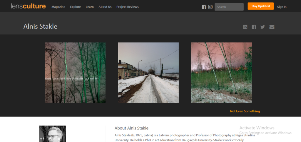This screenshot has height=142, width=301.
Task: View the green-lit trees night photo
Action: [x=75, y=73]
